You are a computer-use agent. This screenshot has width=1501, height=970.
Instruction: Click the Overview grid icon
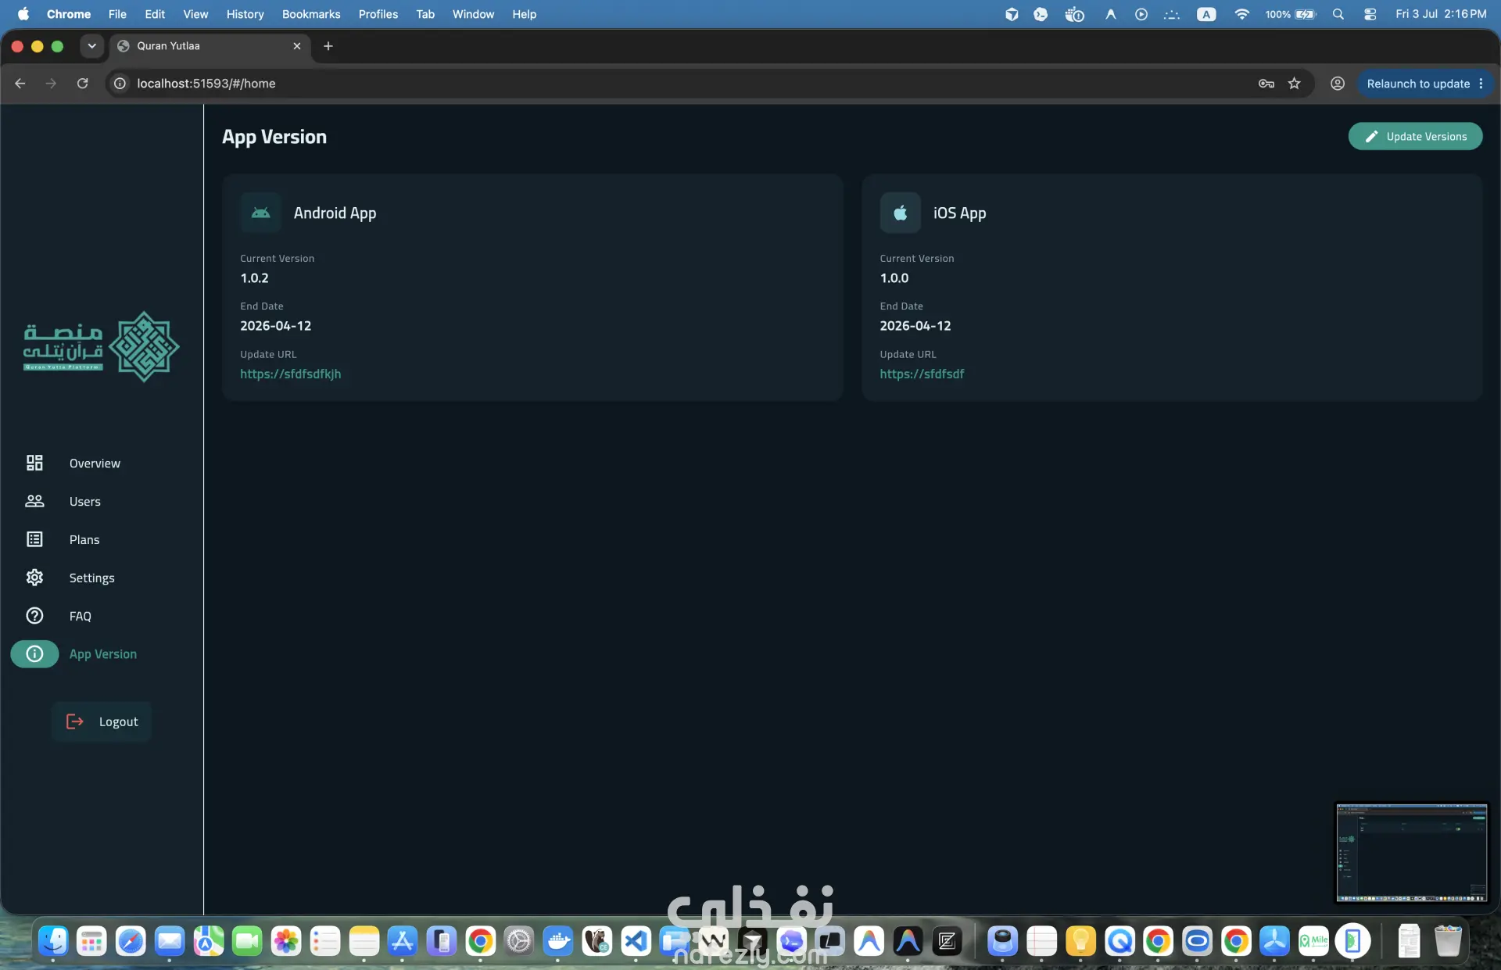tap(34, 464)
